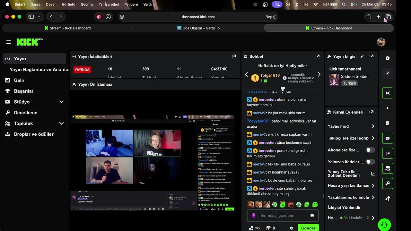Click in the Bir mesaj gönderin input
Image resolution: width=411 pixels, height=231 pixels.
click(283, 216)
